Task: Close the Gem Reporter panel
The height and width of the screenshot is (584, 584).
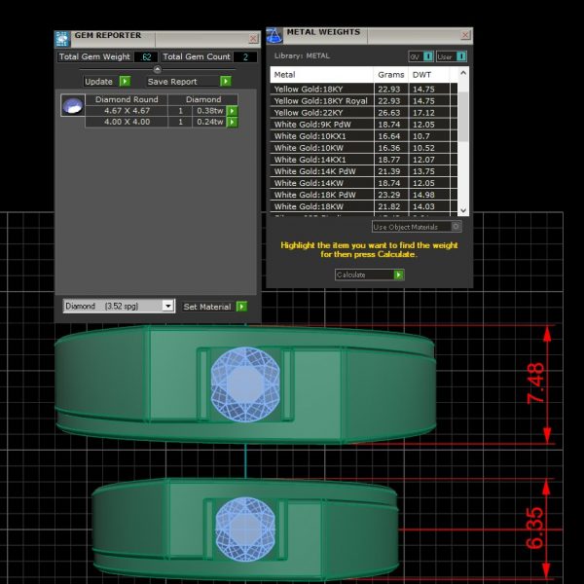Action: point(253,38)
